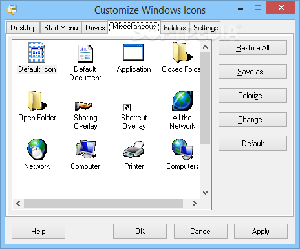Click the 'Open Folder' label text
This screenshot has height=249, width=300.
tap(37, 118)
